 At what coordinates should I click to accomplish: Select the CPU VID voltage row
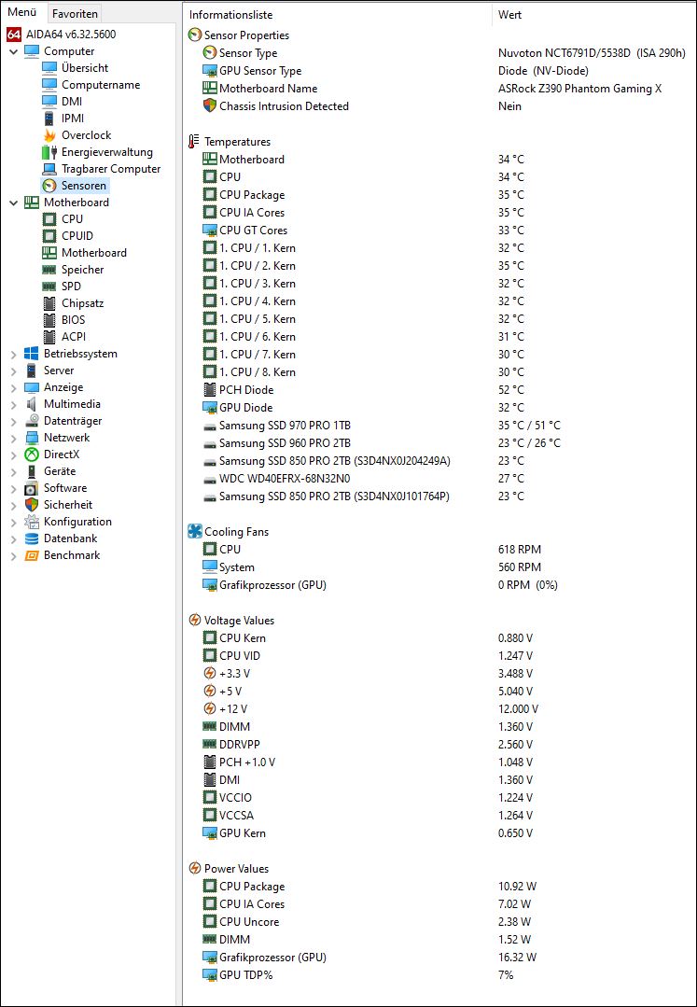[439, 656]
